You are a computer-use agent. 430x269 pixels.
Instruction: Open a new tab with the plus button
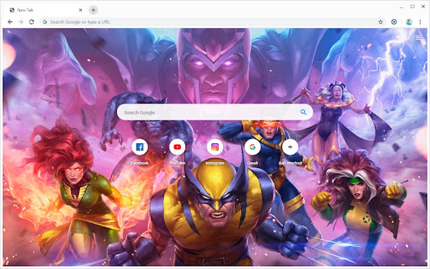tap(93, 10)
